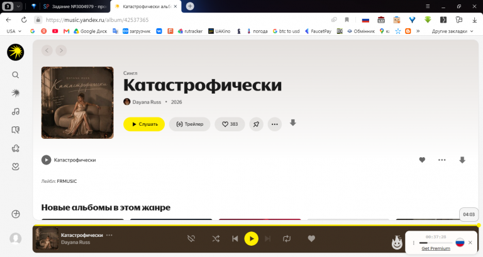The height and width of the screenshot is (257, 483).
Task: Go back using in-page left chevron
Action: [47, 50]
